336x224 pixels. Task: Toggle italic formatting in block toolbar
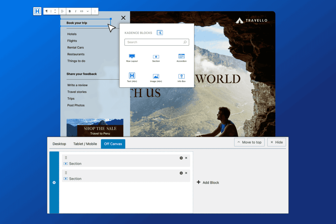(x=75, y=11)
